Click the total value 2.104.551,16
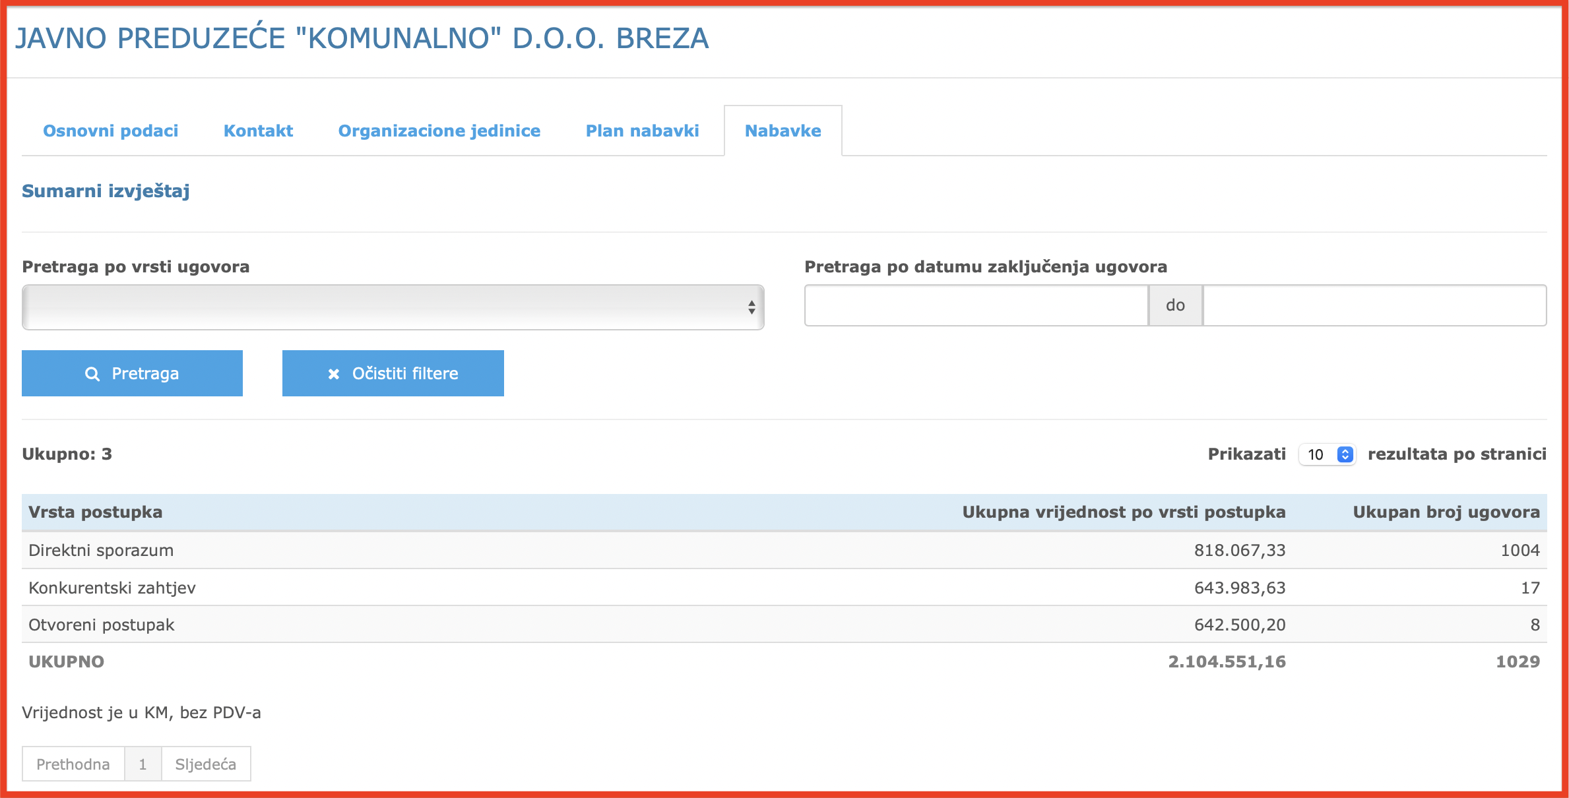Image resolution: width=1569 pixels, height=798 pixels. [1227, 661]
